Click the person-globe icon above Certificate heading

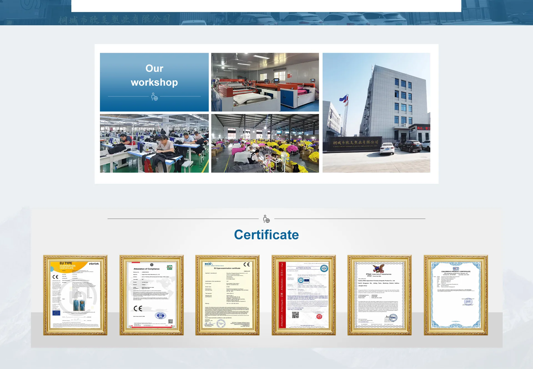click(x=266, y=219)
